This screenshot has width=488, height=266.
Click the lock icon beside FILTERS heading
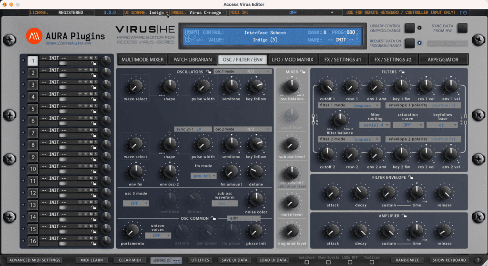(402, 72)
